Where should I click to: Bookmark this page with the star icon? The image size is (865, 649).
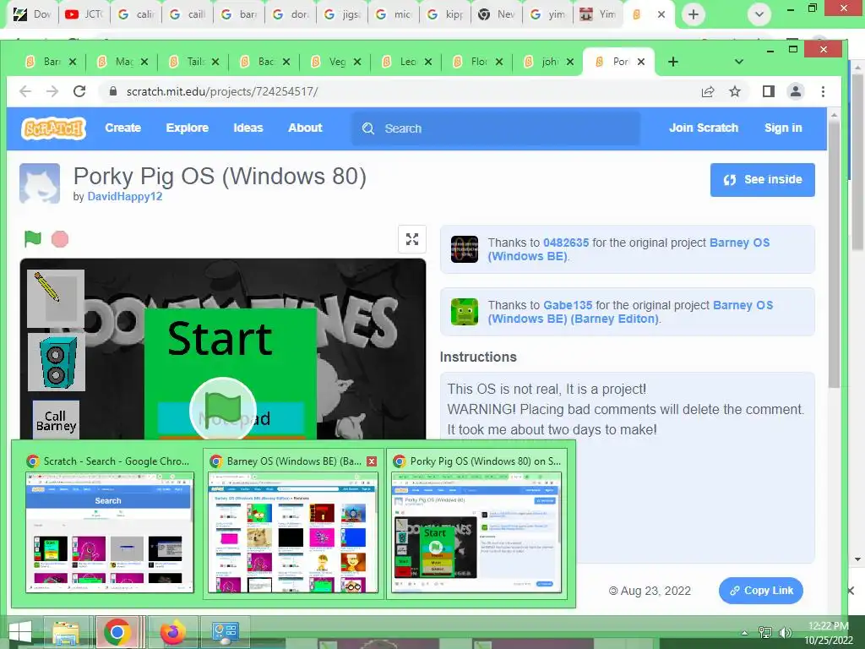pyautogui.click(x=735, y=91)
